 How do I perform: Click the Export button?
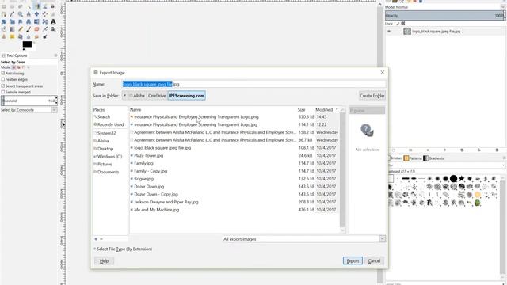click(x=353, y=260)
